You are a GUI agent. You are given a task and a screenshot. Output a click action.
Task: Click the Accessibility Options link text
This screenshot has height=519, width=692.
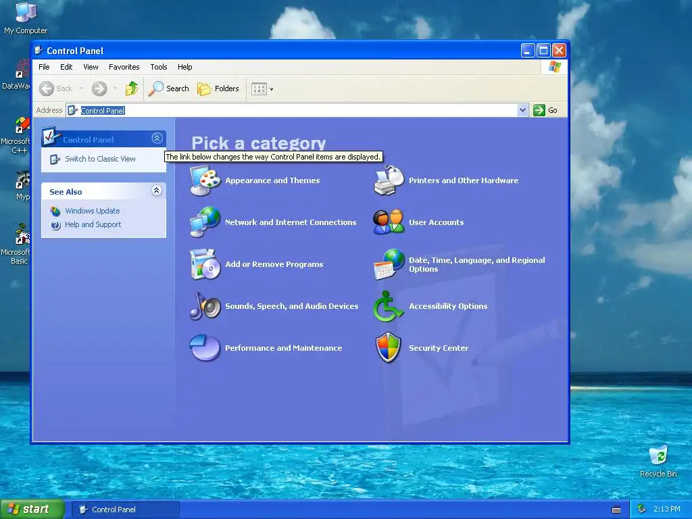[x=448, y=306]
